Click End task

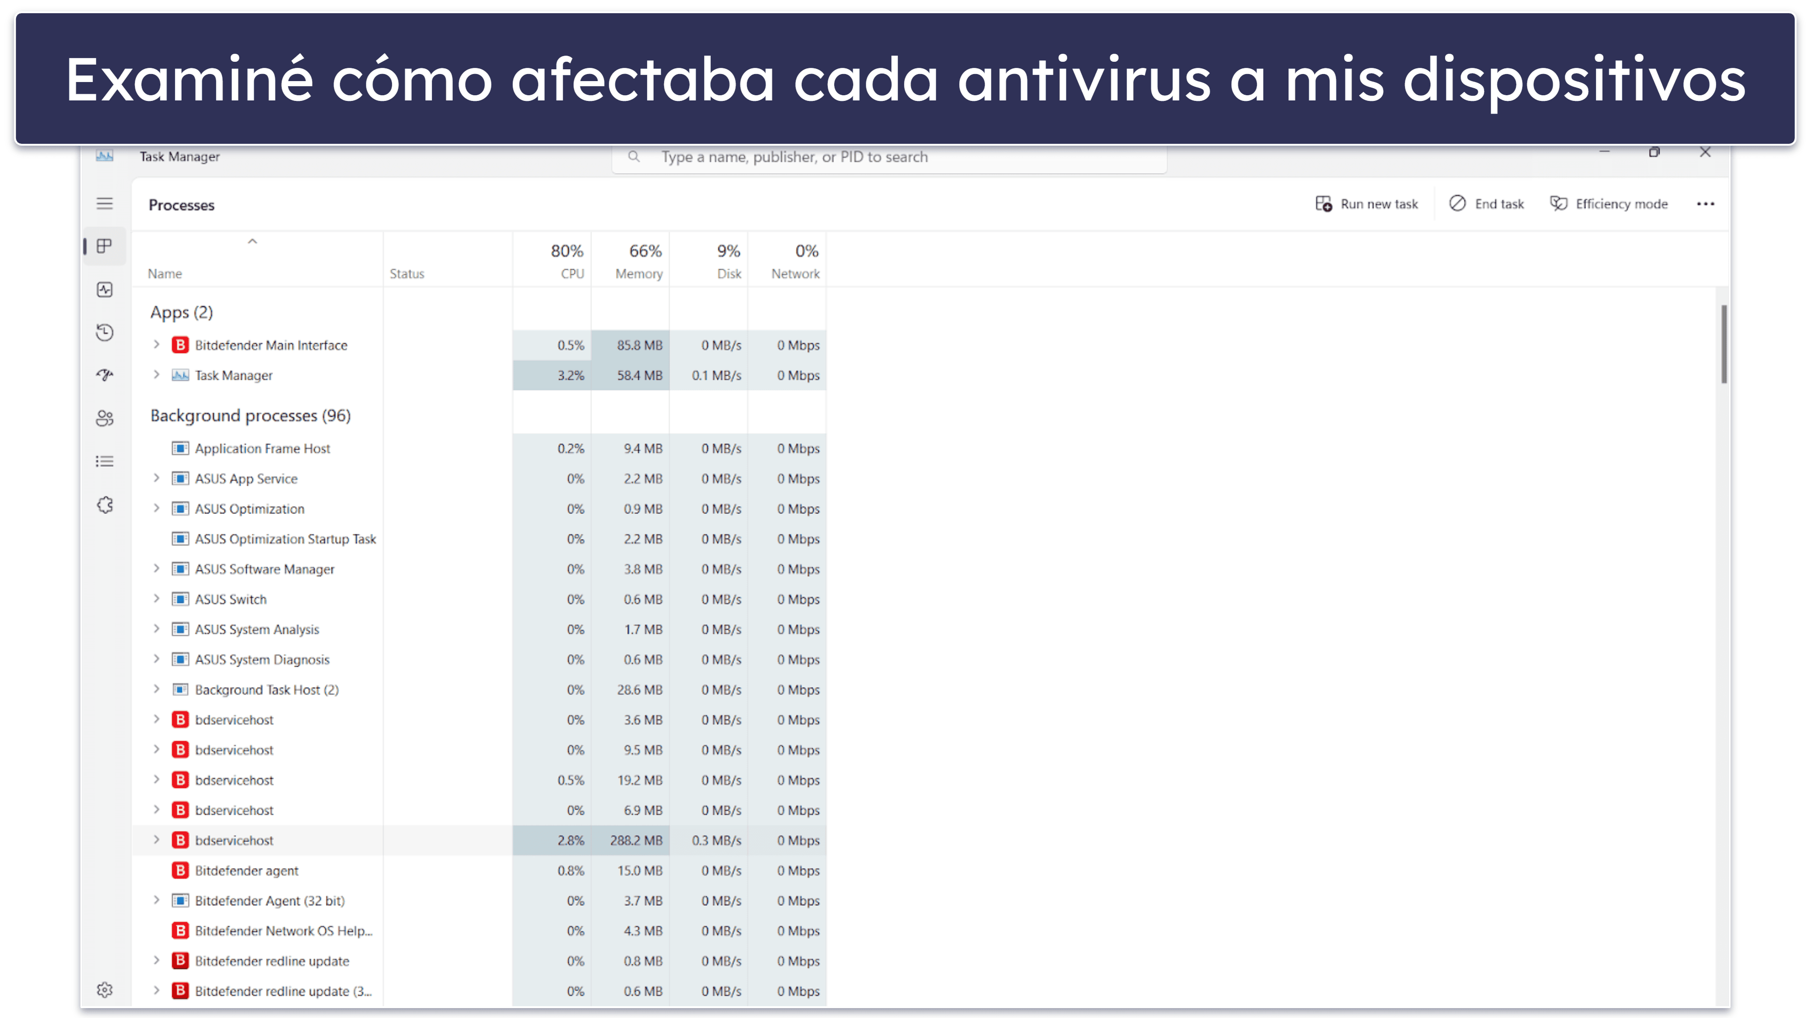pos(1486,204)
